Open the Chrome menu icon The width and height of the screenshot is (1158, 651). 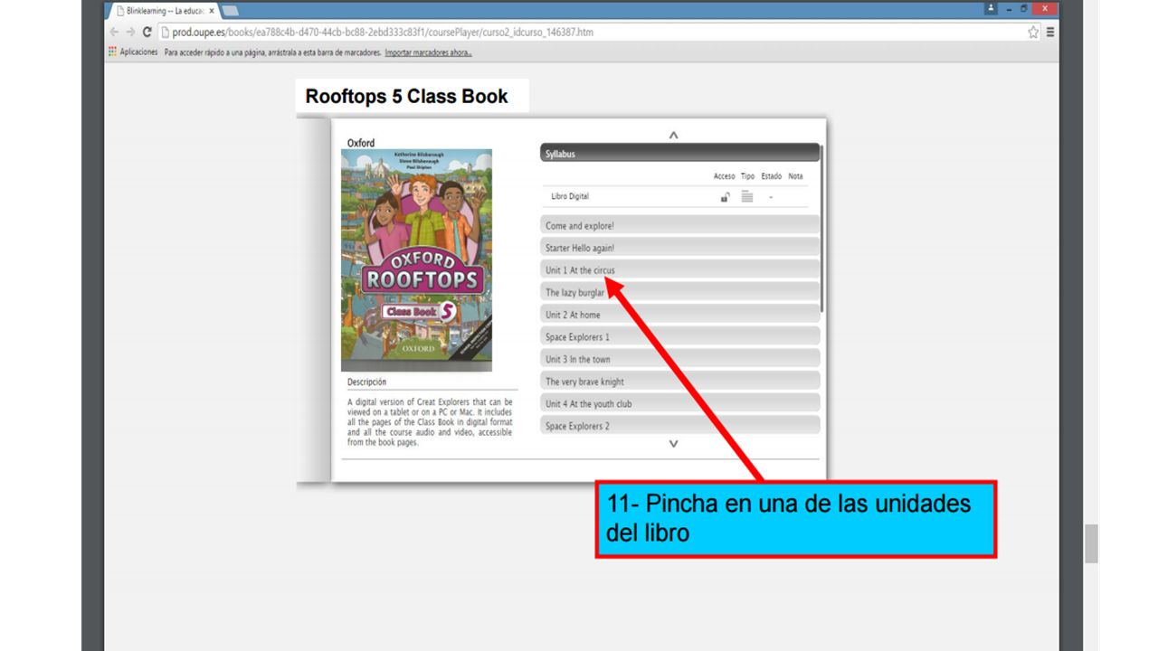click(x=1050, y=32)
